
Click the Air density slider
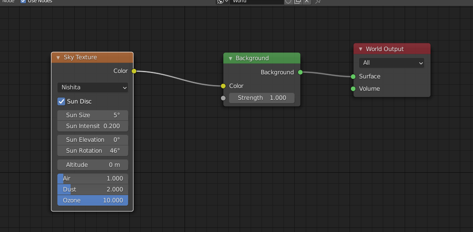(x=93, y=179)
